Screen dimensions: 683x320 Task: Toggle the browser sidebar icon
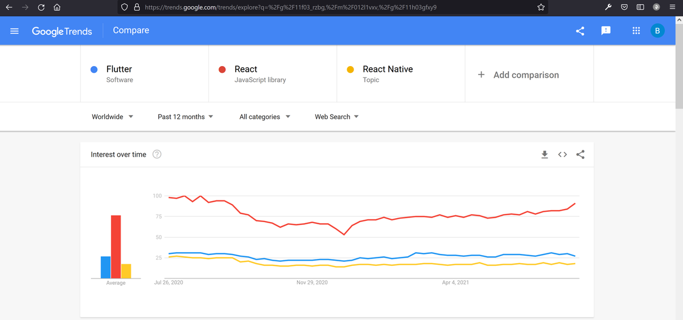click(x=640, y=7)
